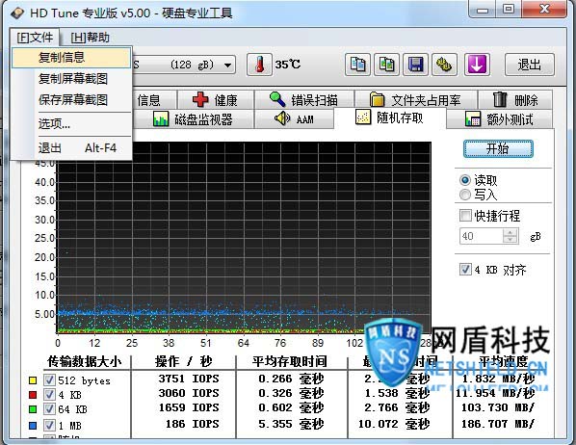
Task: Uncheck the 4 KB transfer size checkbox
Action: (x=49, y=395)
